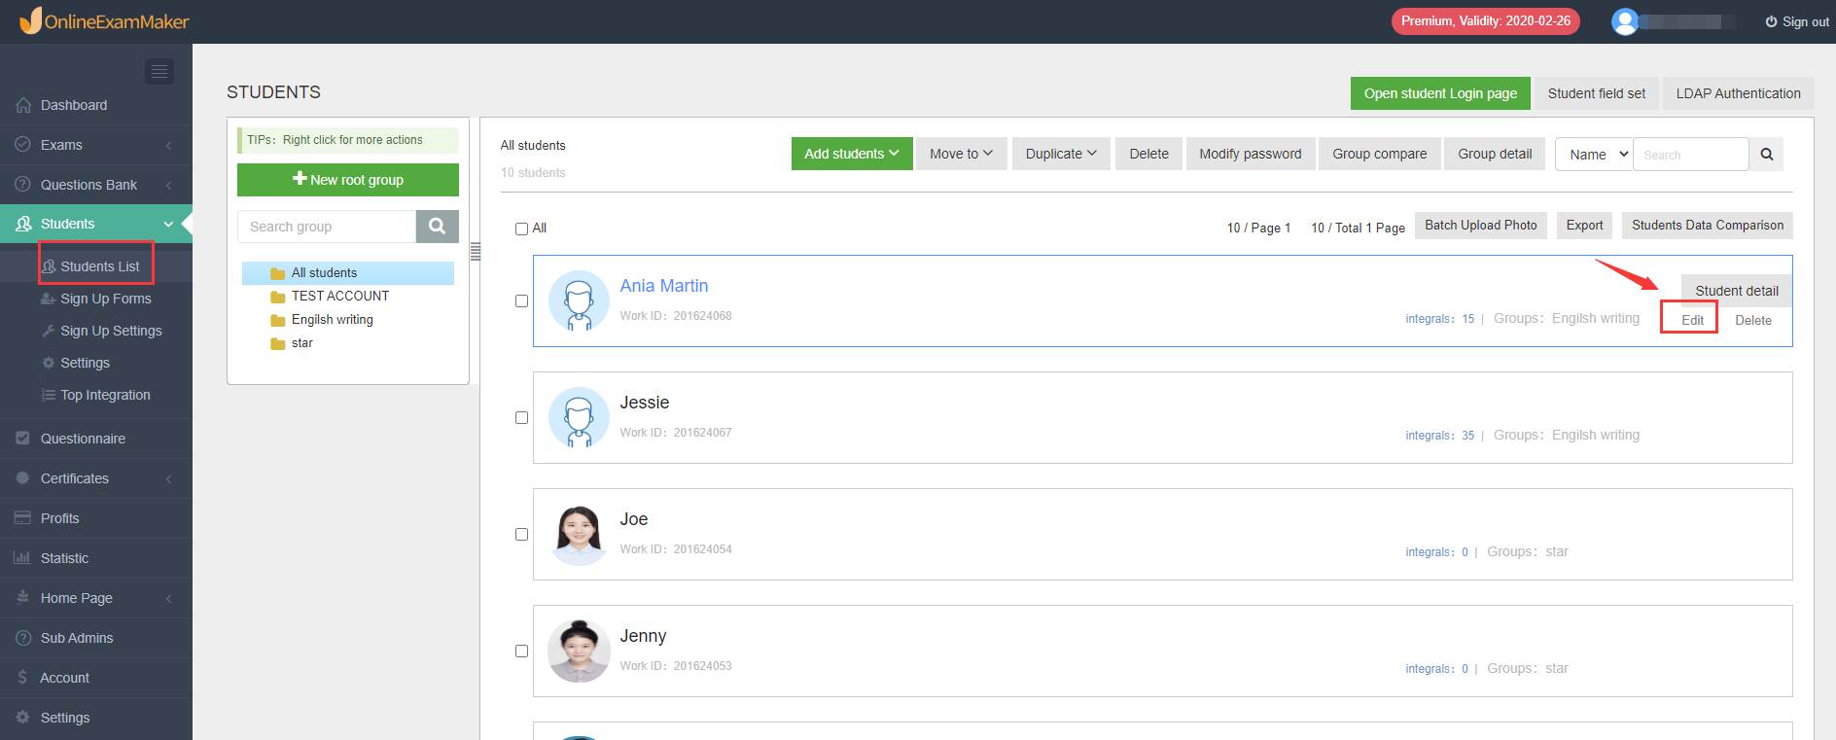The height and width of the screenshot is (740, 1836).
Task: Click Joe's profile photo
Action: [x=579, y=534]
